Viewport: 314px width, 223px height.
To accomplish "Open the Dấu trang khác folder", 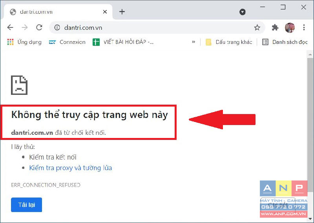I will pos(228,42).
